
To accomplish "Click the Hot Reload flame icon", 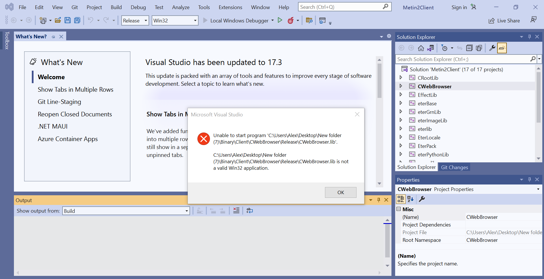I will pos(291,20).
